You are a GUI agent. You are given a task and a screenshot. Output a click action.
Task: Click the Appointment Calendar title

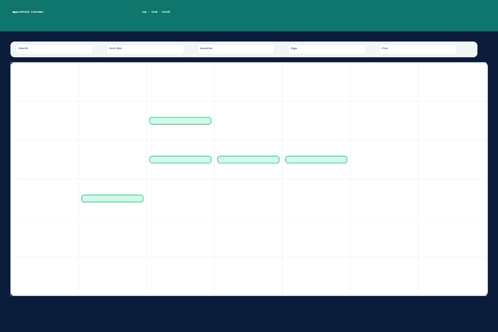click(x=28, y=11)
